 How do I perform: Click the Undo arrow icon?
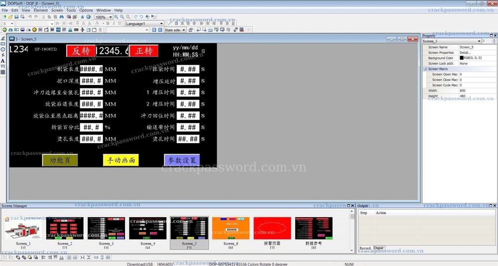29,17
